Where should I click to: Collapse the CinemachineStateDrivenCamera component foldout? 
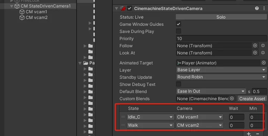coord(116,8)
